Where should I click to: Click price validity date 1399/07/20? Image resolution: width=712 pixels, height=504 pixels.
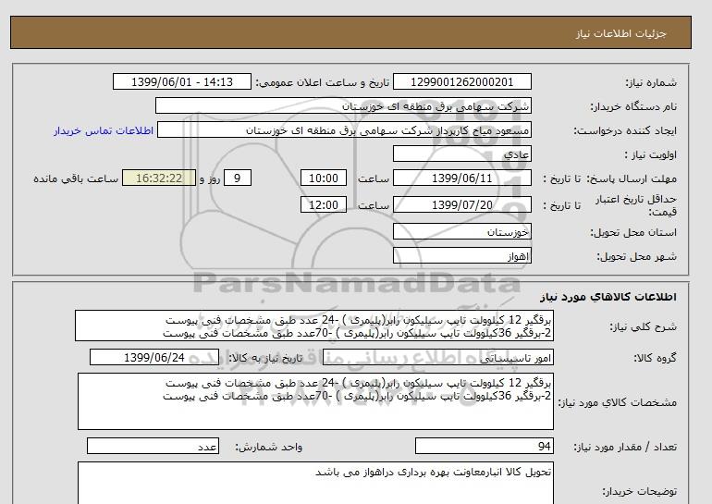462,204
